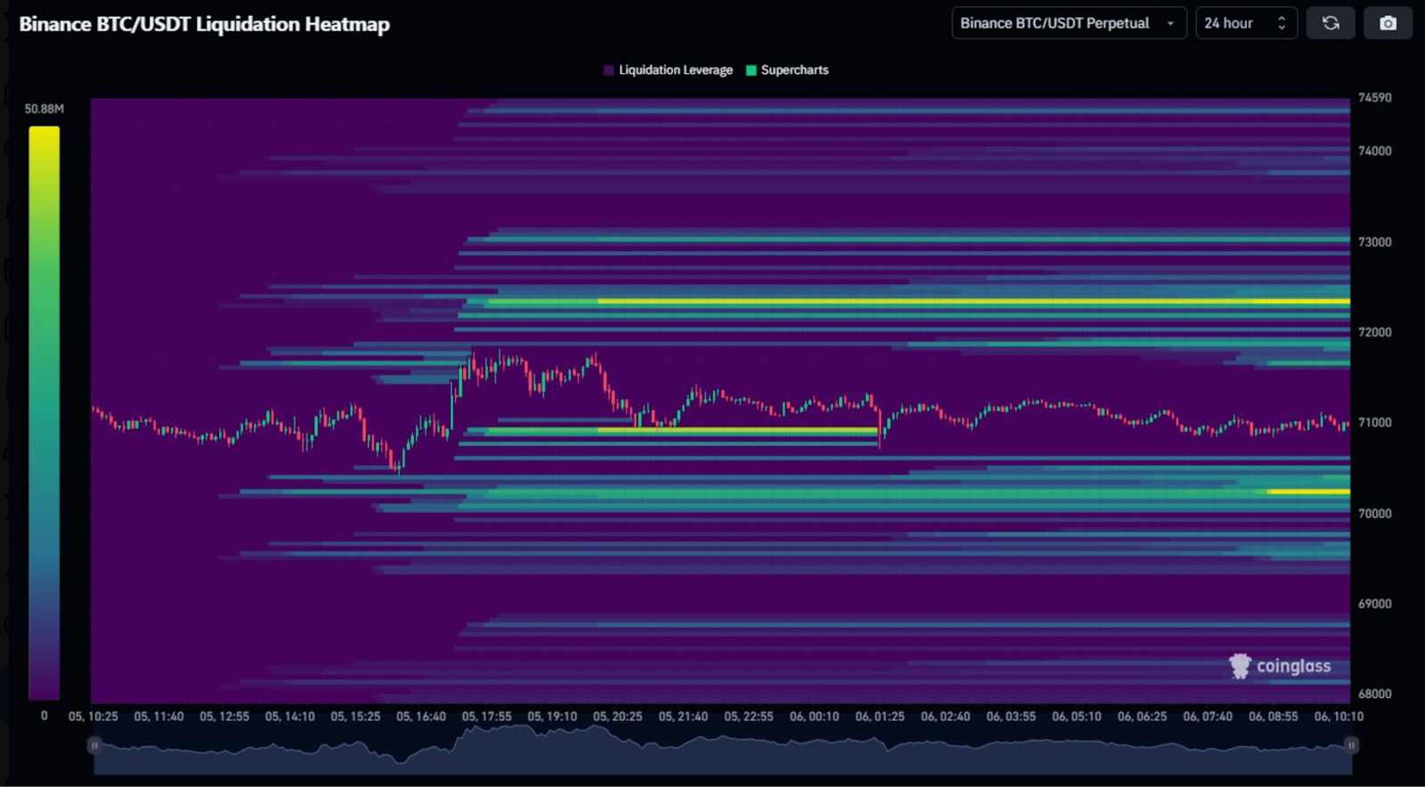Image resolution: width=1425 pixels, height=787 pixels.
Task: Click the 05, 11:40 time axis label
Action: pos(159,717)
